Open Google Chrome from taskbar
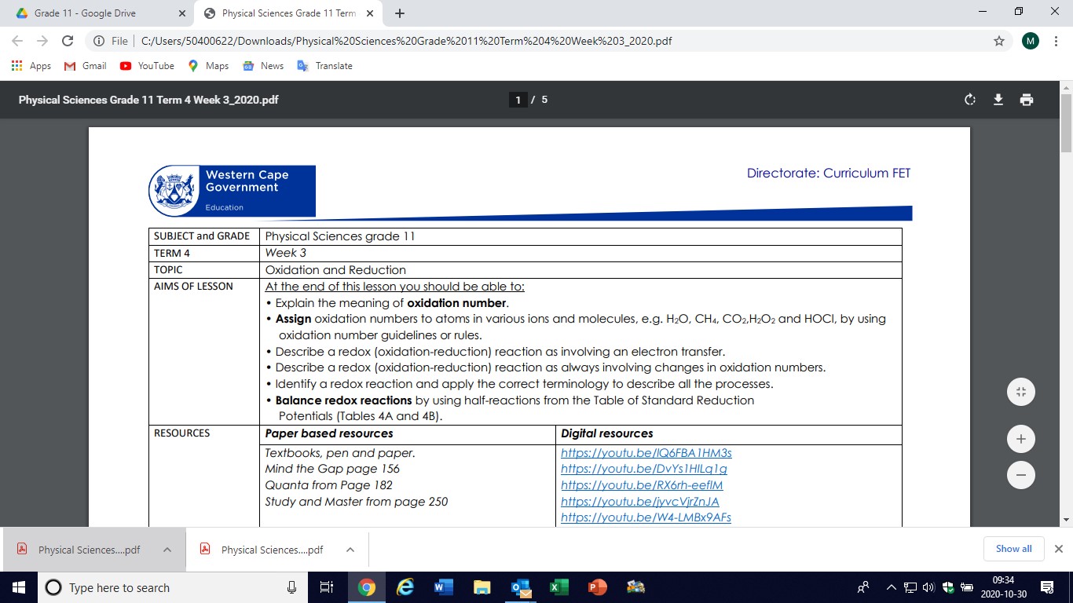Screen dimensions: 1073x603 (366, 587)
